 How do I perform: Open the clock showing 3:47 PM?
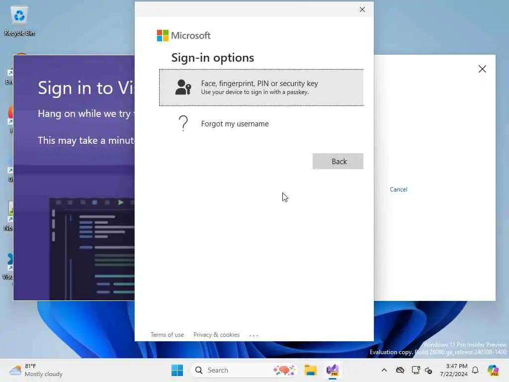[454, 370]
